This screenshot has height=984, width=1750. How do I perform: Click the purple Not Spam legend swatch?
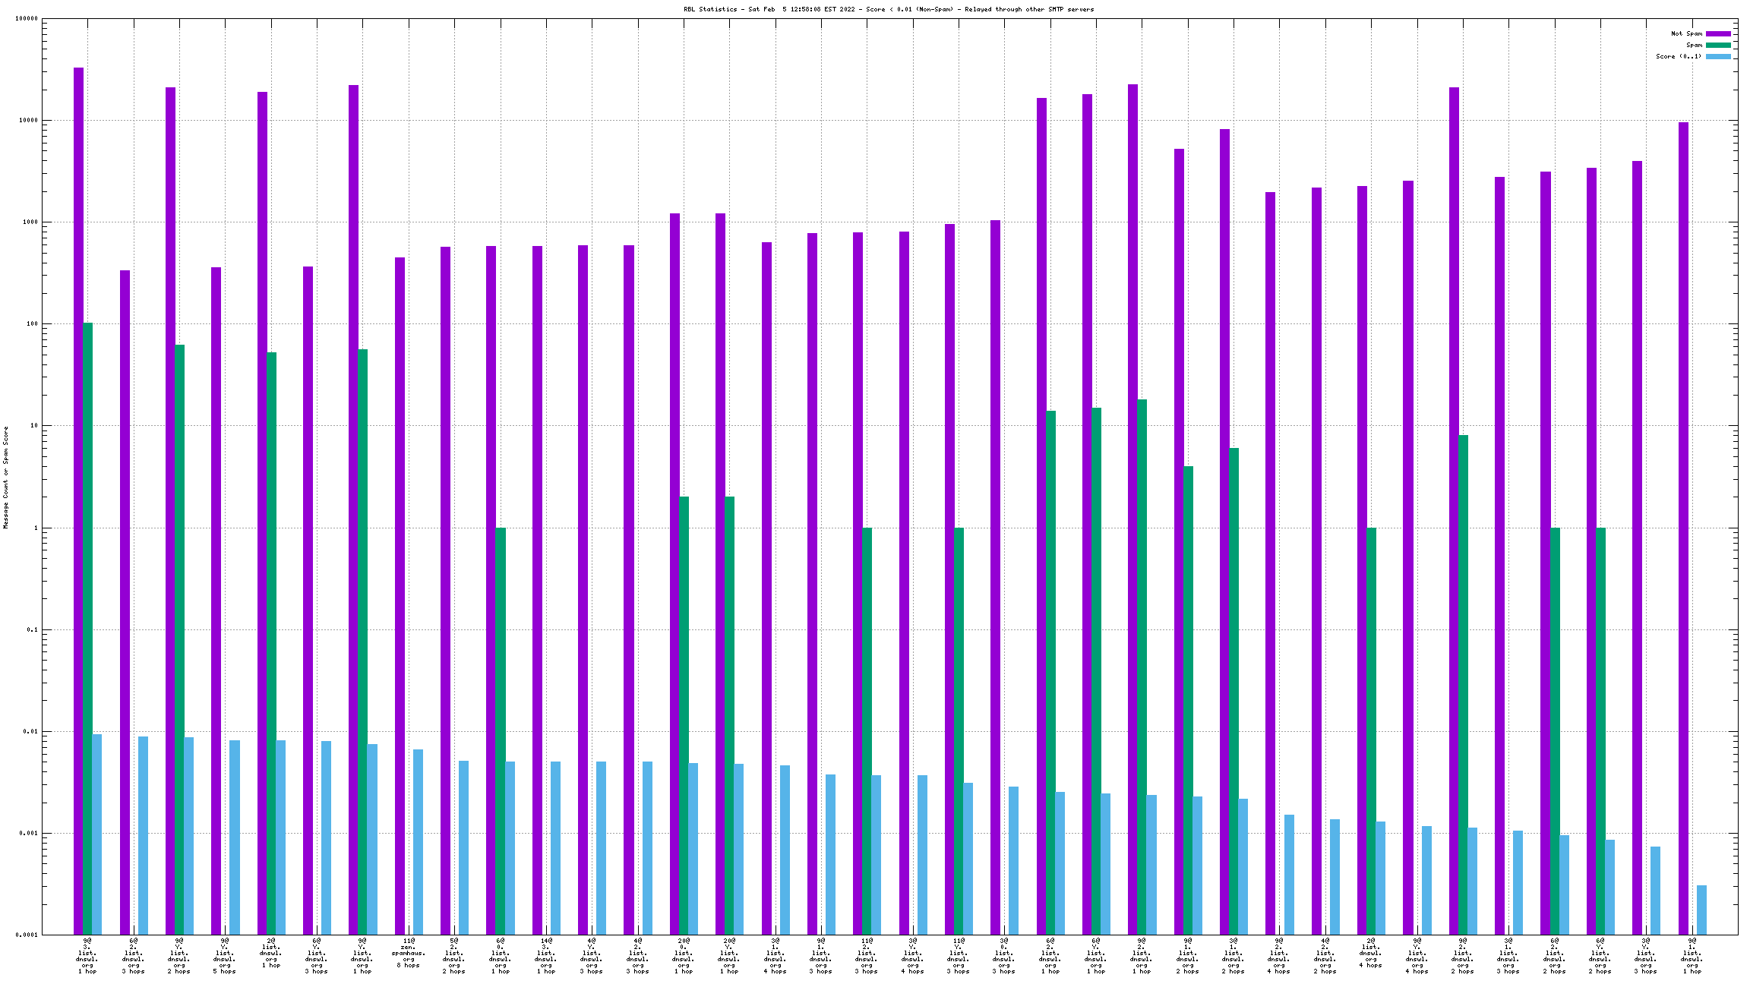[1718, 33]
